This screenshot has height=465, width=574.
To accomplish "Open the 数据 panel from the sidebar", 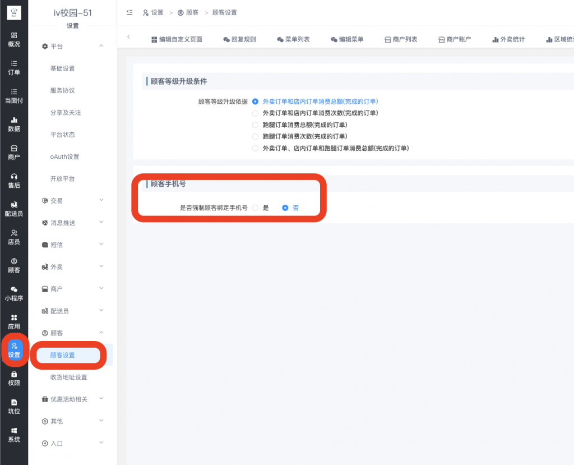I will [x=14, y=125].
